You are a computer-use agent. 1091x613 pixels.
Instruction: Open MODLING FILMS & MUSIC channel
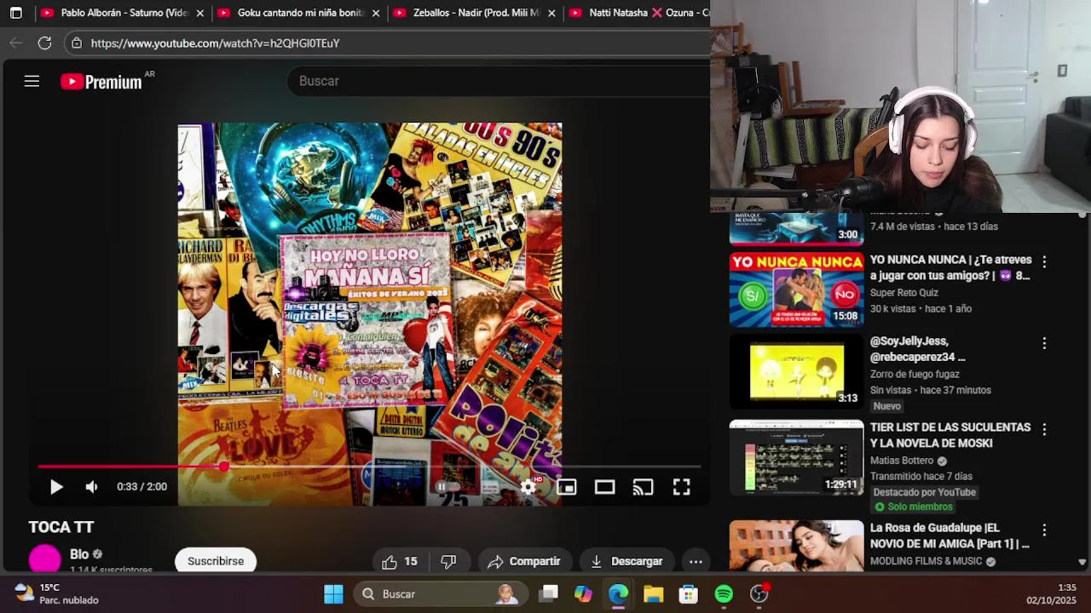point(926,561)
